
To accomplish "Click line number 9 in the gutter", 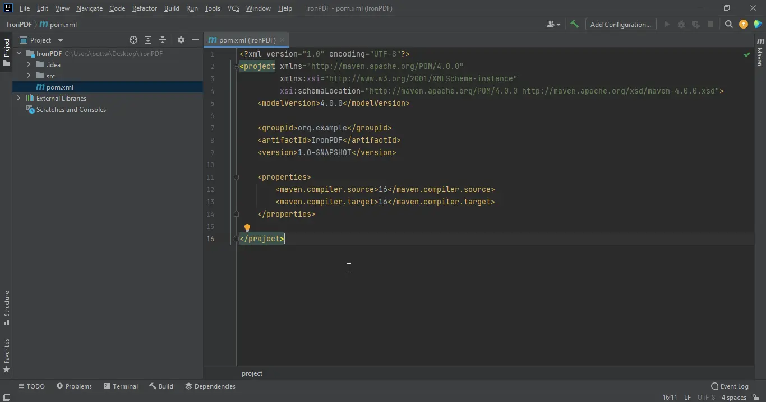I will [212, 152].
